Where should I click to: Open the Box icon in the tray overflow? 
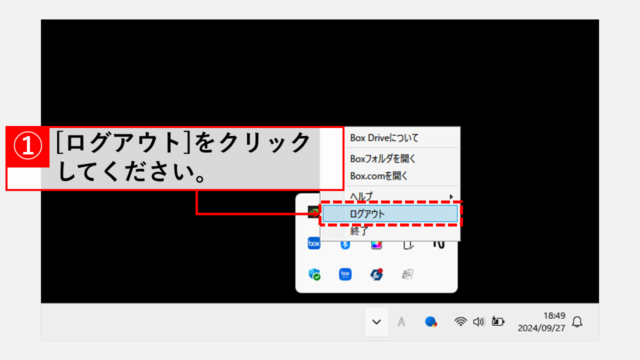[x=314, y=243]
